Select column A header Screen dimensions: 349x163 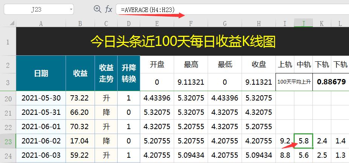41,24
